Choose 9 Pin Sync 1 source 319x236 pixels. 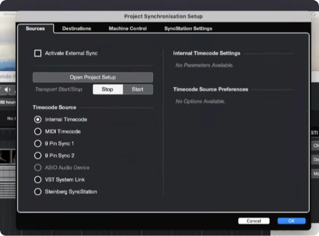pyautogui.click(x=38, y=144)
